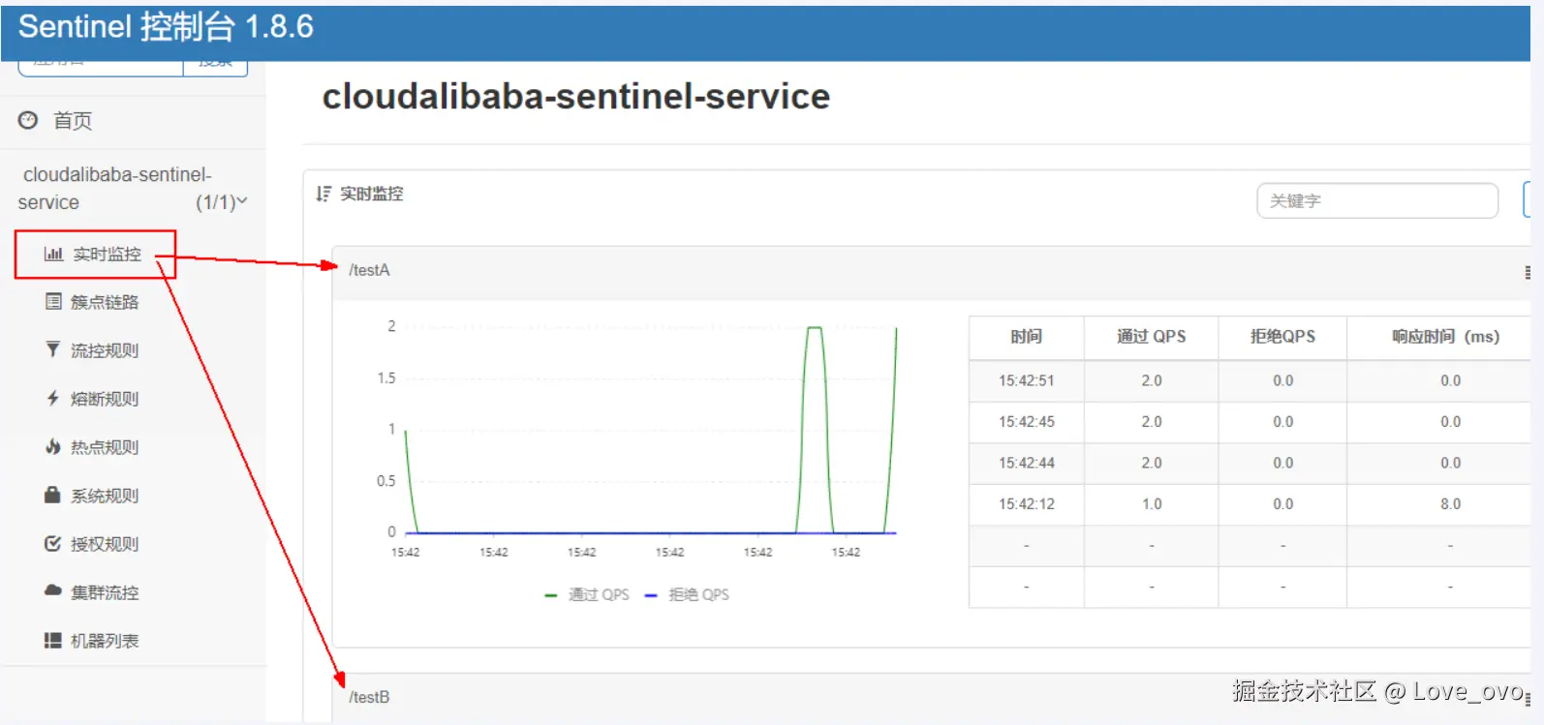Click the /testB resource heading
This screenshot has height=725, width=1544.
point(369,697)
